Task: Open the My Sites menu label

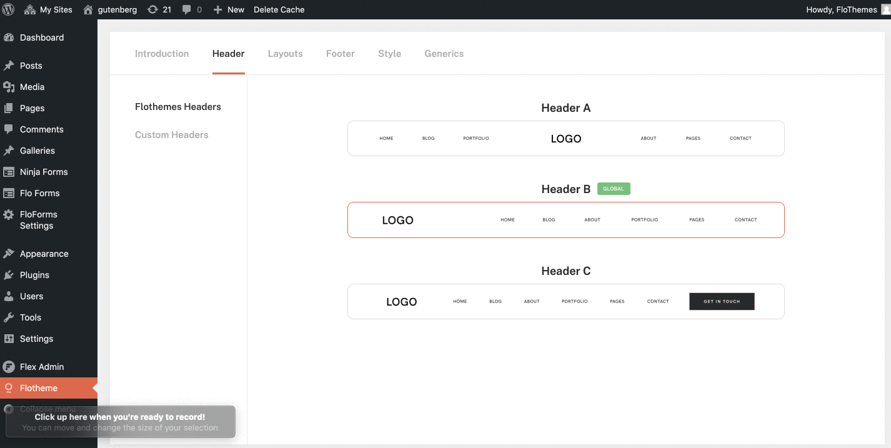Action: [56, 9]
